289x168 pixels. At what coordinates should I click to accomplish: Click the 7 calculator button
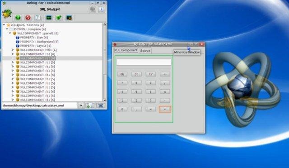pyautogui.click(x=122, y=83)
